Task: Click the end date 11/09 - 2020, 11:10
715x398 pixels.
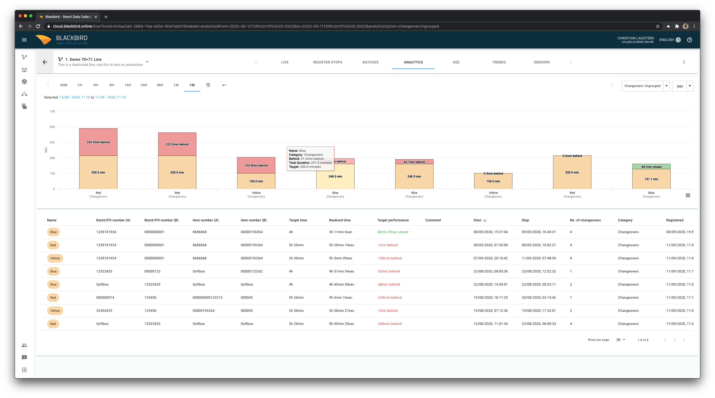Action: tap(111, 97)
